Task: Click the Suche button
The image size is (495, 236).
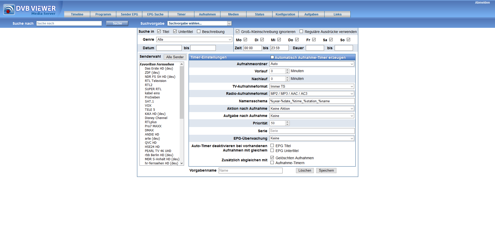Action: point(117,23)
